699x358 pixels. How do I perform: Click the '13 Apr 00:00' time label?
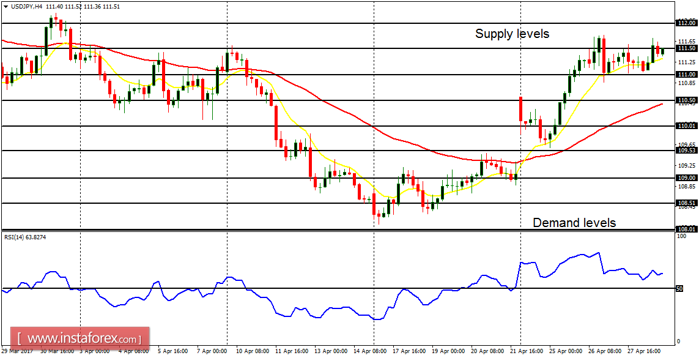point(331,351)
